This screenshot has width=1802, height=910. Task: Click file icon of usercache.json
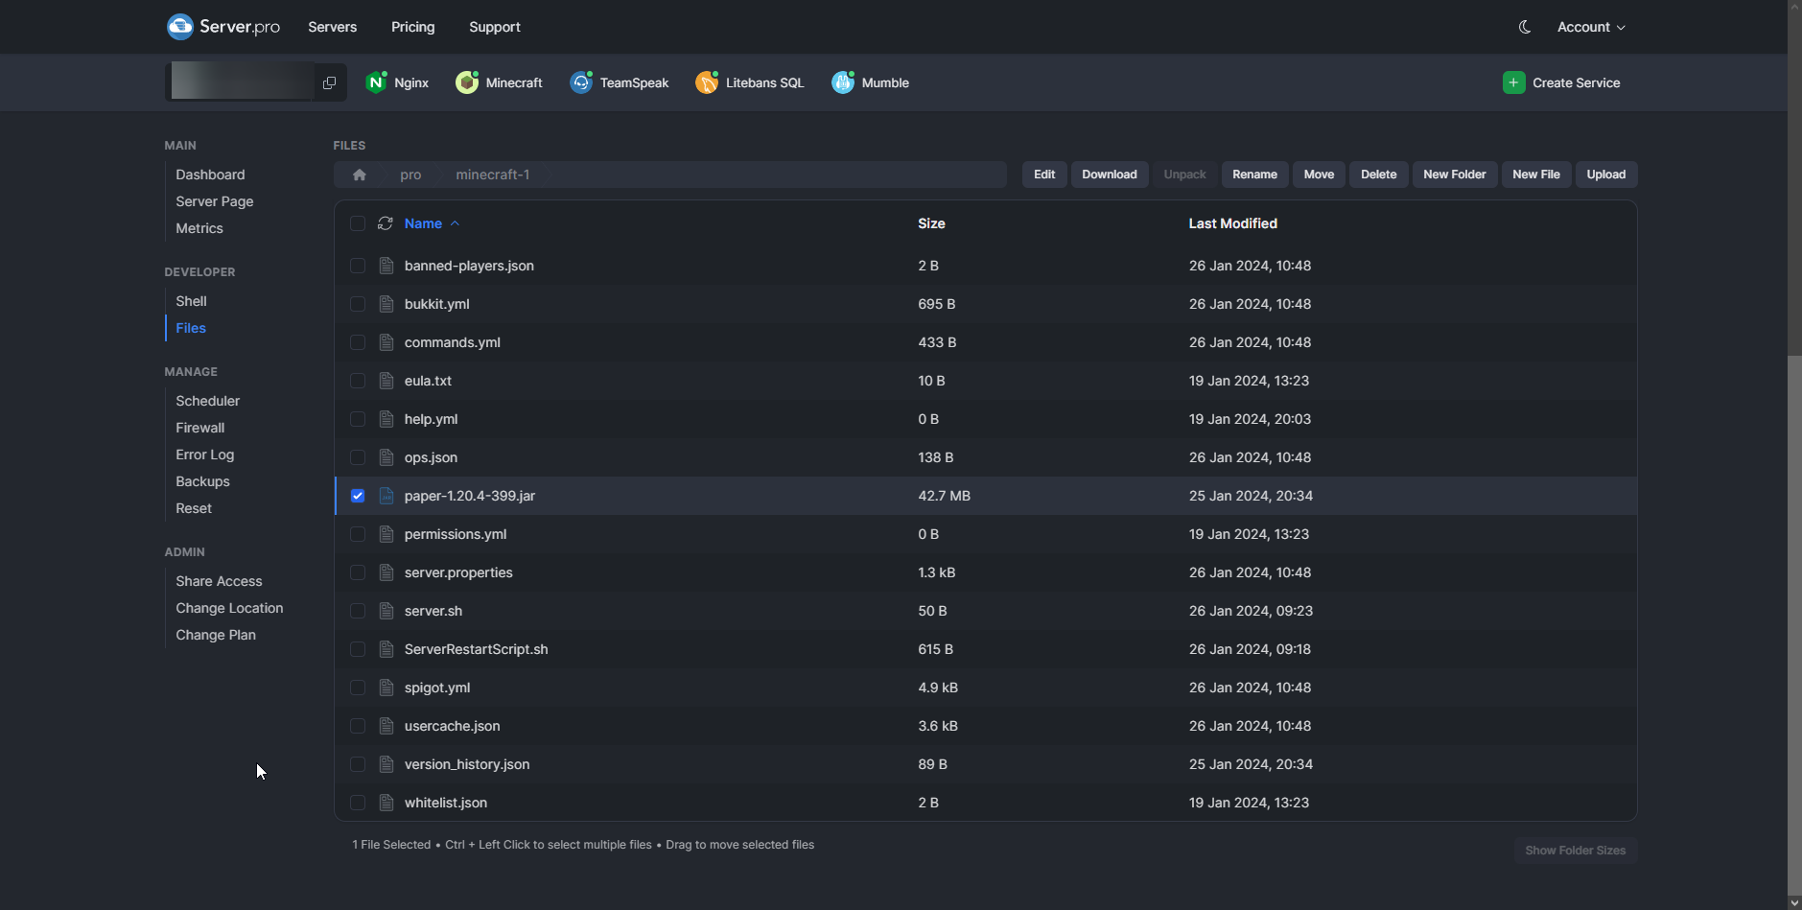point(386,726)
